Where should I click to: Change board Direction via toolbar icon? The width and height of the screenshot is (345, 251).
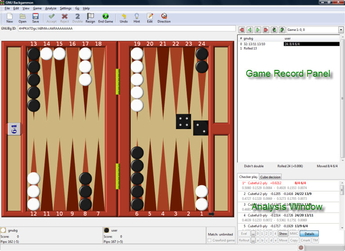coord(164,18)
